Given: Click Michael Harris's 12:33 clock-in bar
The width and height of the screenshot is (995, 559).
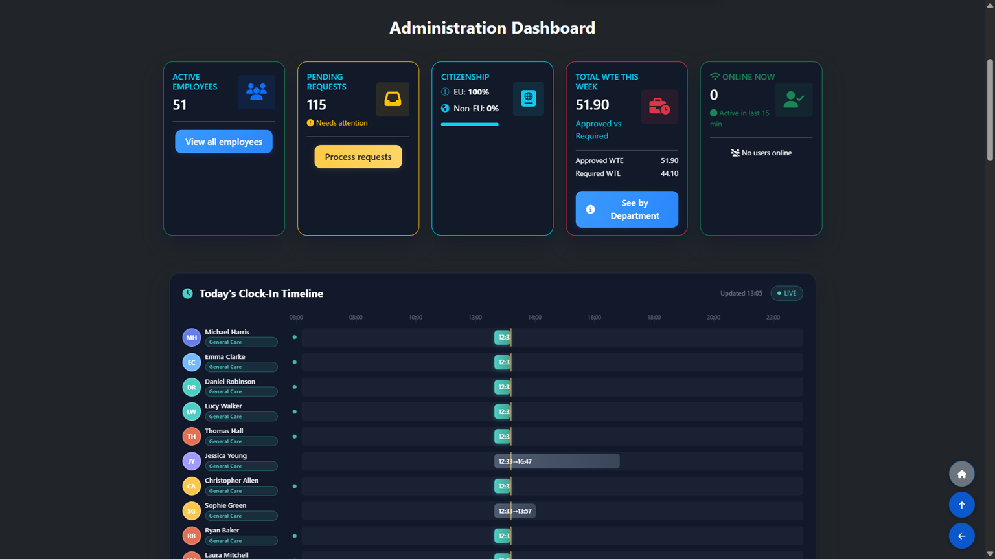Looking at the screenshot, I should point(503,337).
